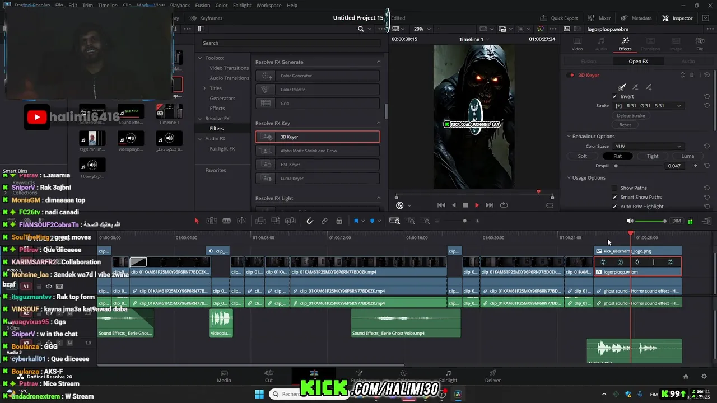
Task: Select the Luma Keyer effect
Action: coord(318,179)
